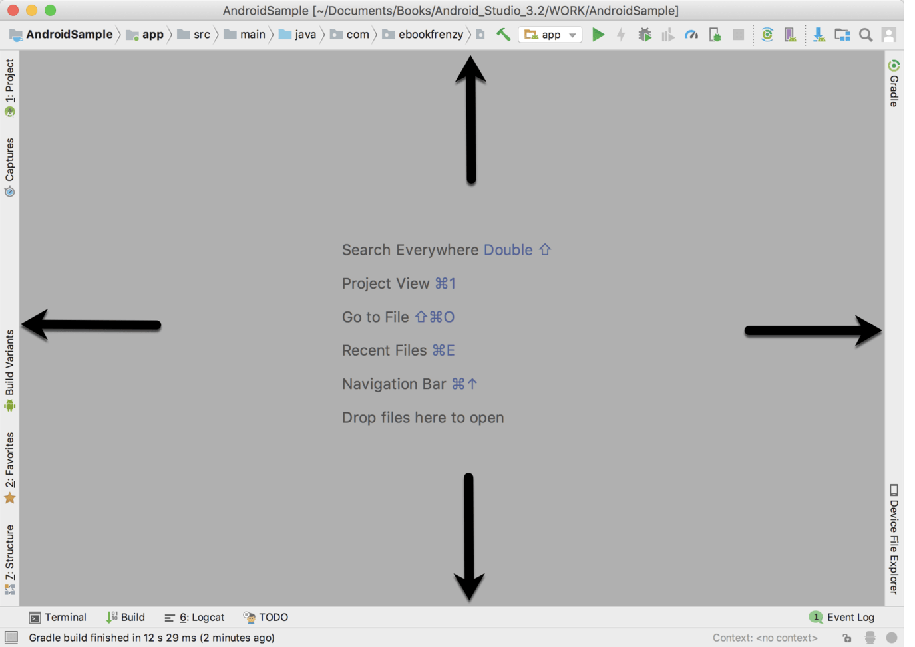Open the Project Structure icon
Image resolution: width=915 pixels, height=647 pixels.
(x=842, y=35)
